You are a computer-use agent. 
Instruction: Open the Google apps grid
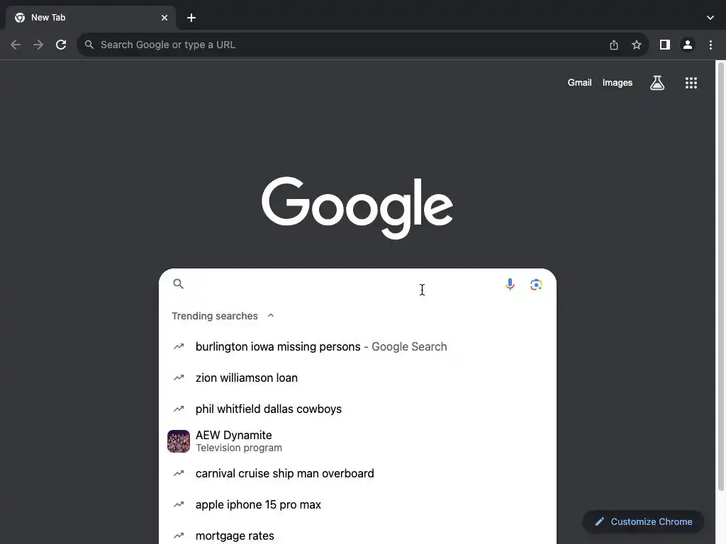click(691, 83)
